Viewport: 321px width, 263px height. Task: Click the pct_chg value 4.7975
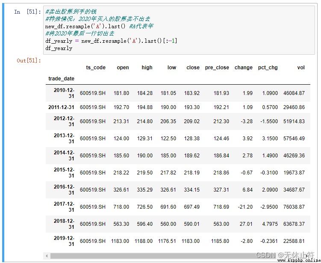pyautogui.click(x=270, y=224)
